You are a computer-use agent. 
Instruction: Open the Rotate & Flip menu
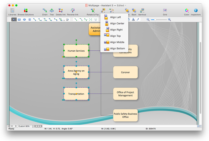[x=93, y=12]
